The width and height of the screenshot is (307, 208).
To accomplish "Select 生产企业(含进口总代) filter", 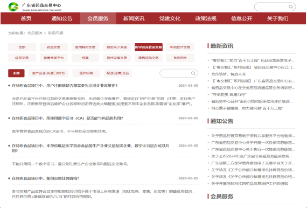I will (x=48, y=73).
